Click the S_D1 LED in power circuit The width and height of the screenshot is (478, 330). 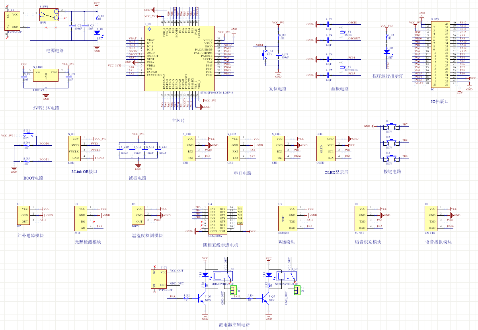(x=97, y=33)
